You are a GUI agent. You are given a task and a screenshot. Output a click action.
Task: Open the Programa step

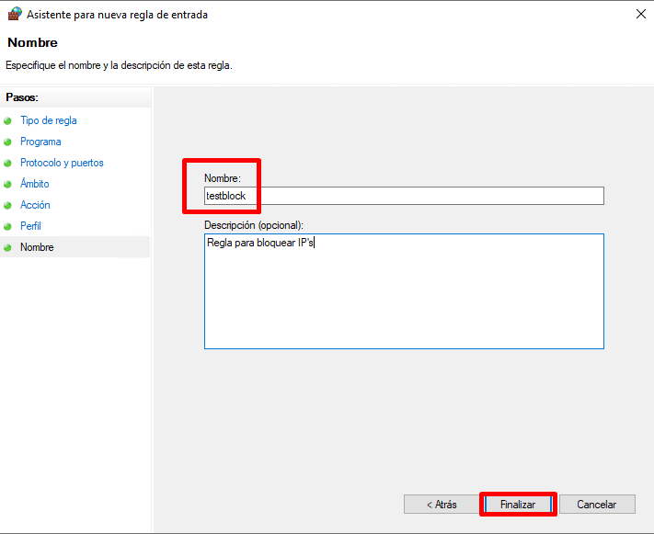coord(40,142)
